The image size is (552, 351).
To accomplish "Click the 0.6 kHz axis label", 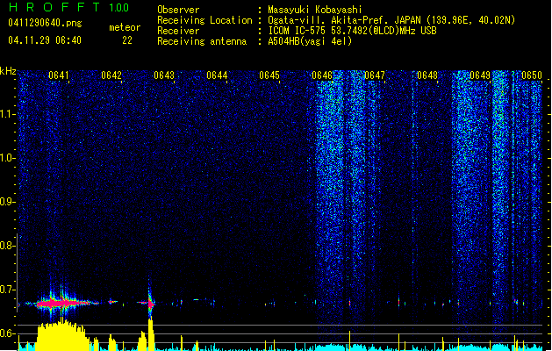I will [7, 333].
